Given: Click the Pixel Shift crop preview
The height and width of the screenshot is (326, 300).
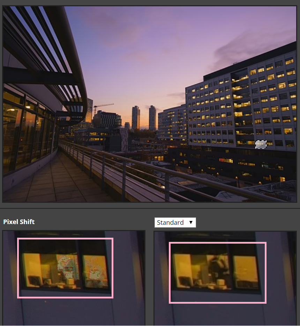Looking at the screenshot, I should (74, 278).
